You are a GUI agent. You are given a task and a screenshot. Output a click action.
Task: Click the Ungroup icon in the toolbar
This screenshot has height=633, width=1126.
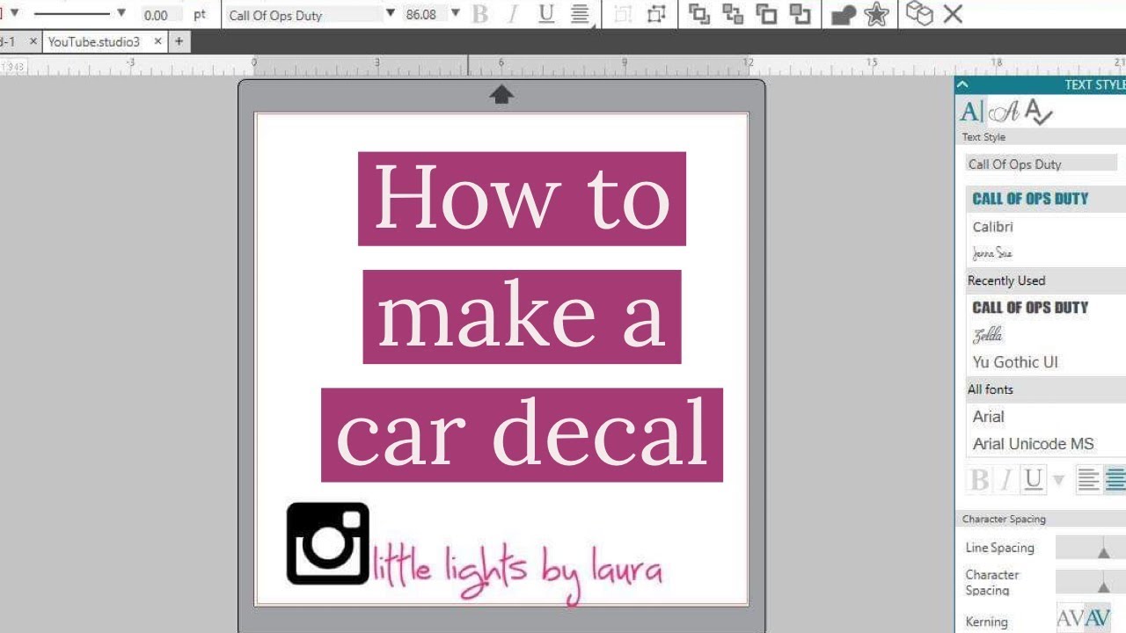655,14
